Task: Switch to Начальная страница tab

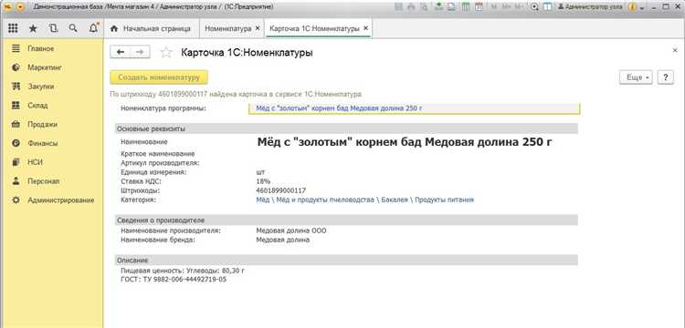Action: tap(152, 29)
